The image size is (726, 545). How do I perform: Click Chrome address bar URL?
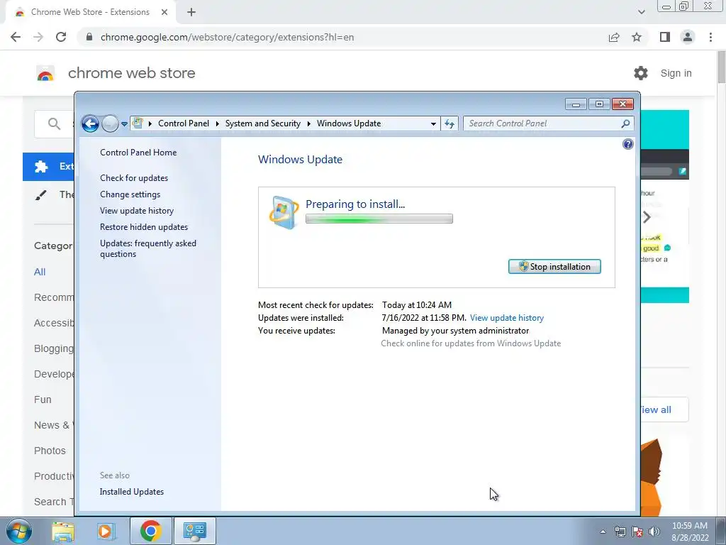pyautogui.click(x=227, y=37)
